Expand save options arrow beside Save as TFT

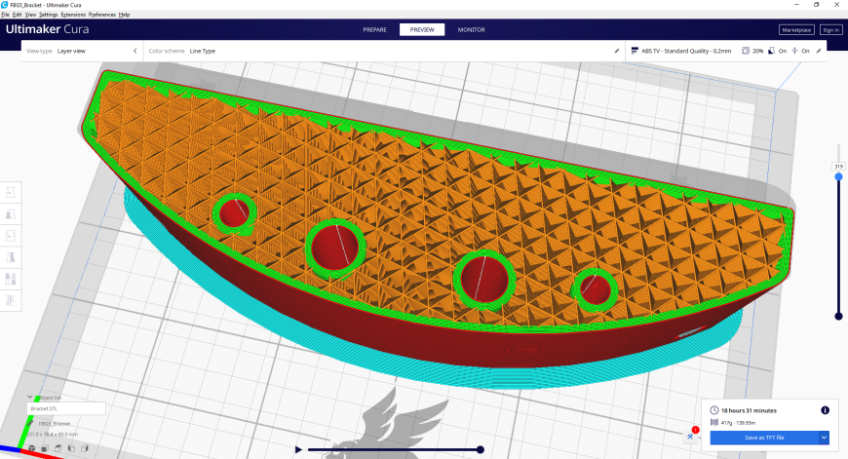(824, 438)
